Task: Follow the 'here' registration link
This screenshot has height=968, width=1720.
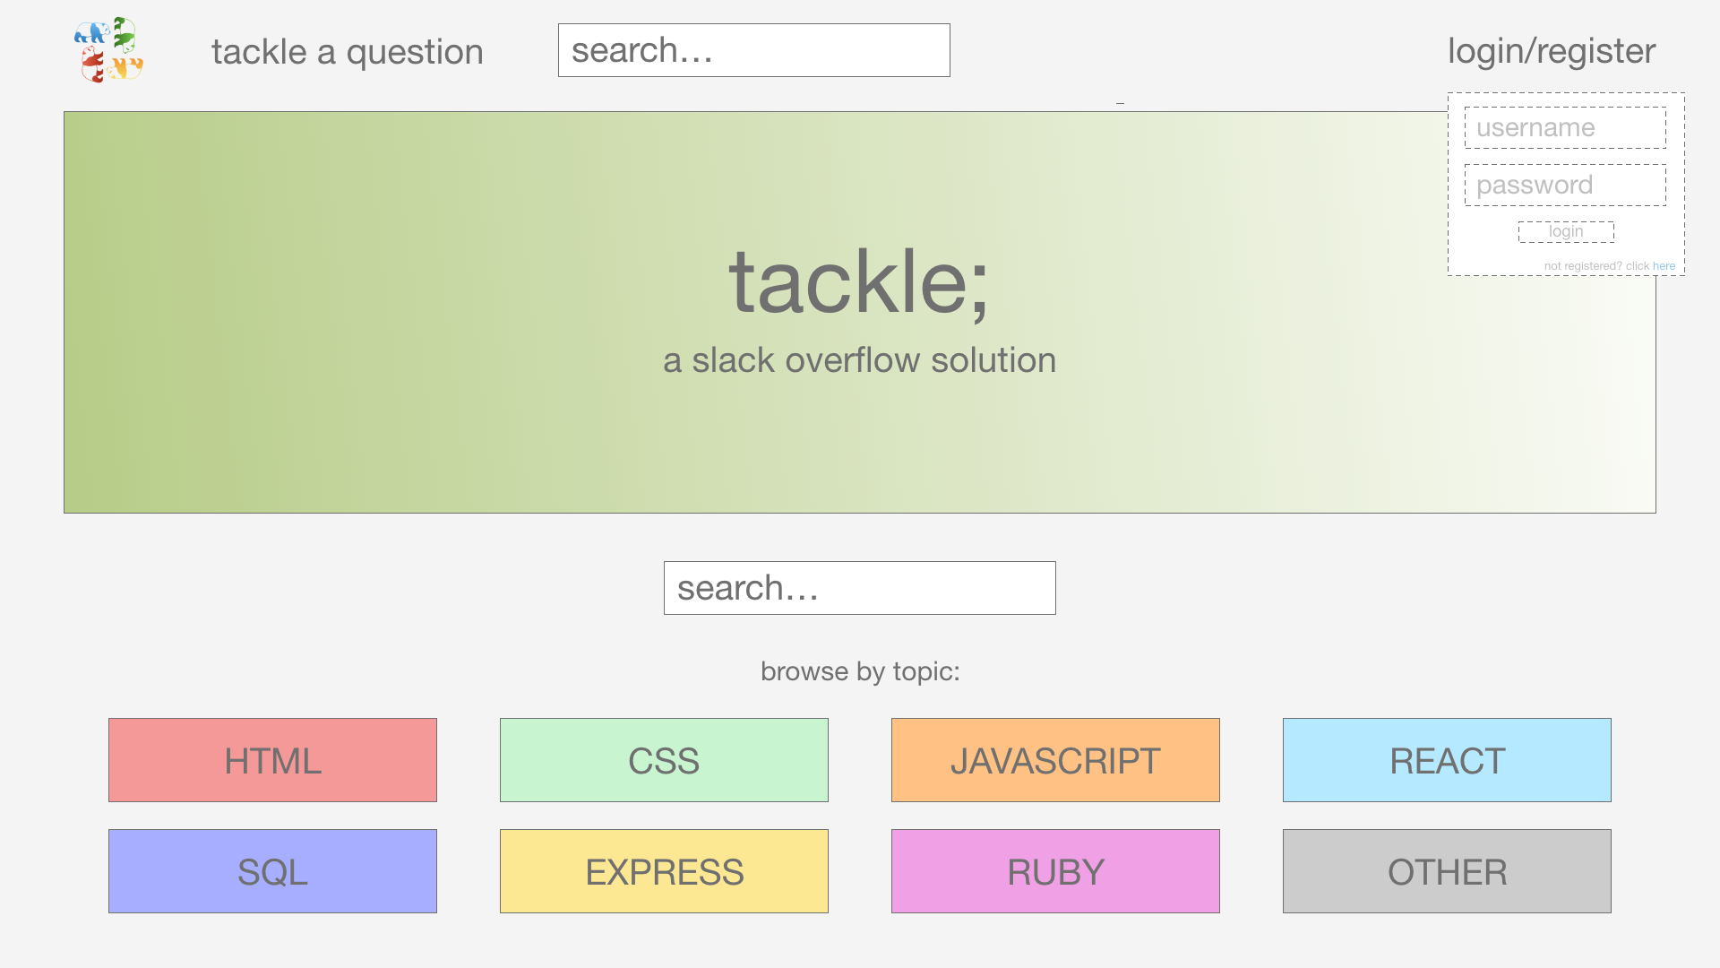Action: click(1664, 266)
